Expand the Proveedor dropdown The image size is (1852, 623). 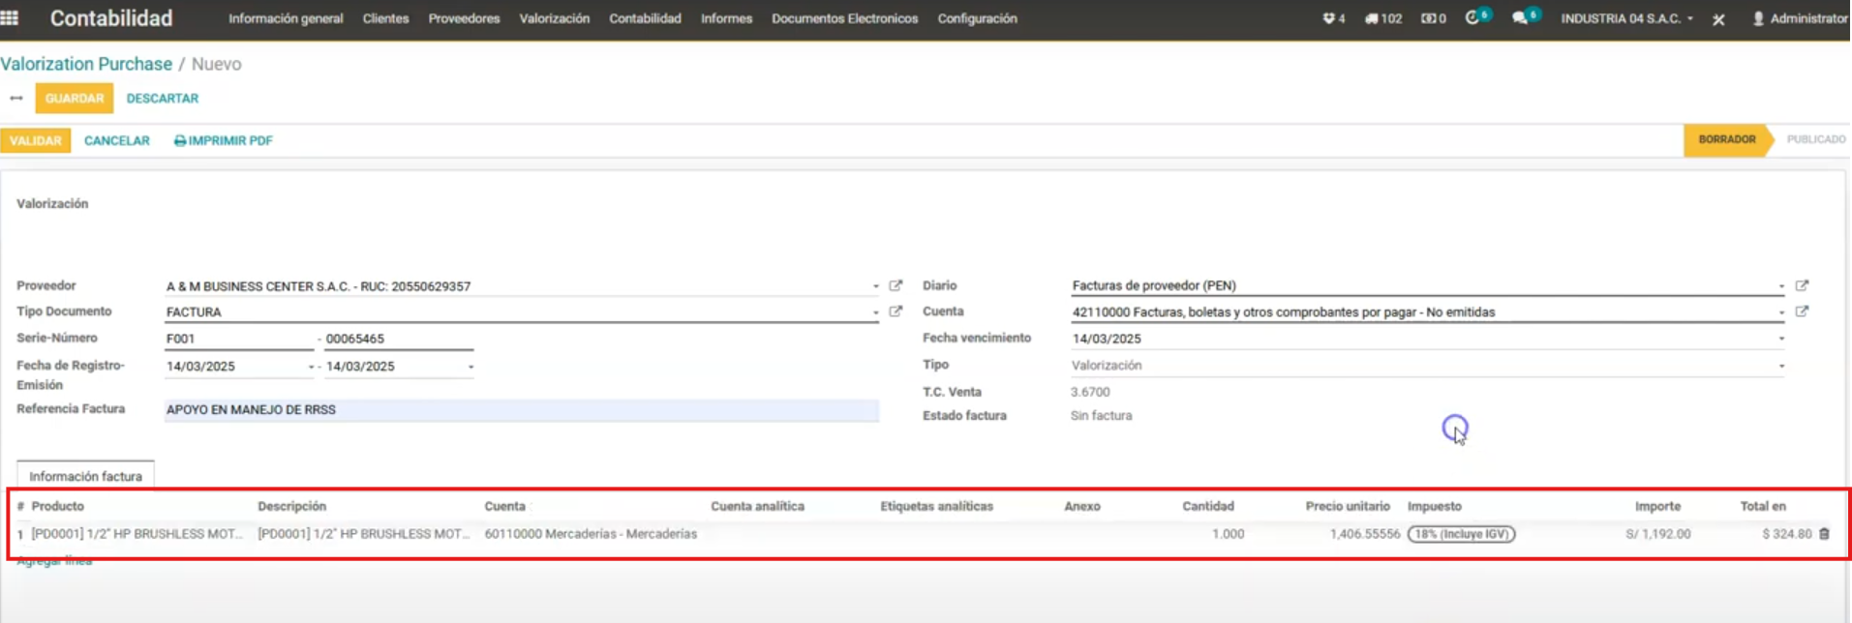click(x=875, y=286)
